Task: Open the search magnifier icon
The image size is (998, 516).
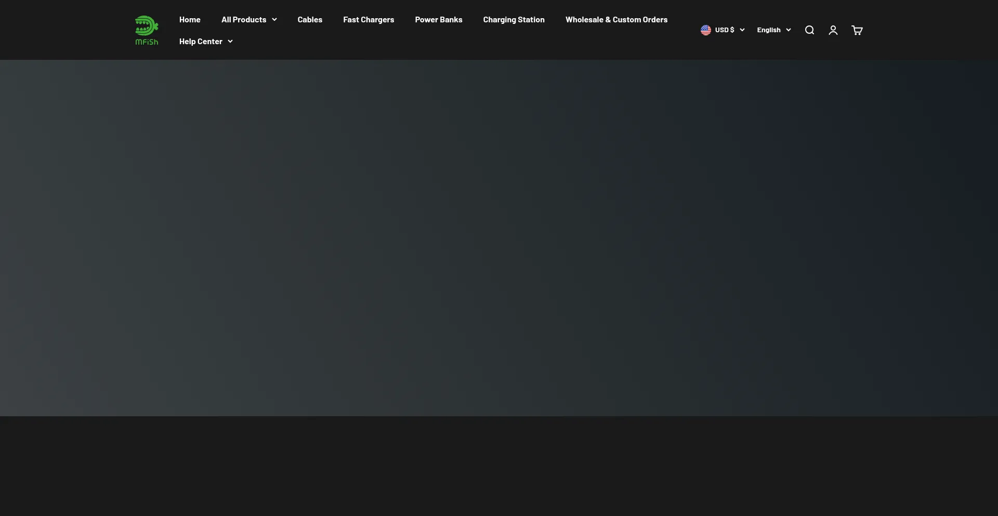Action: (x=809, y=30)
